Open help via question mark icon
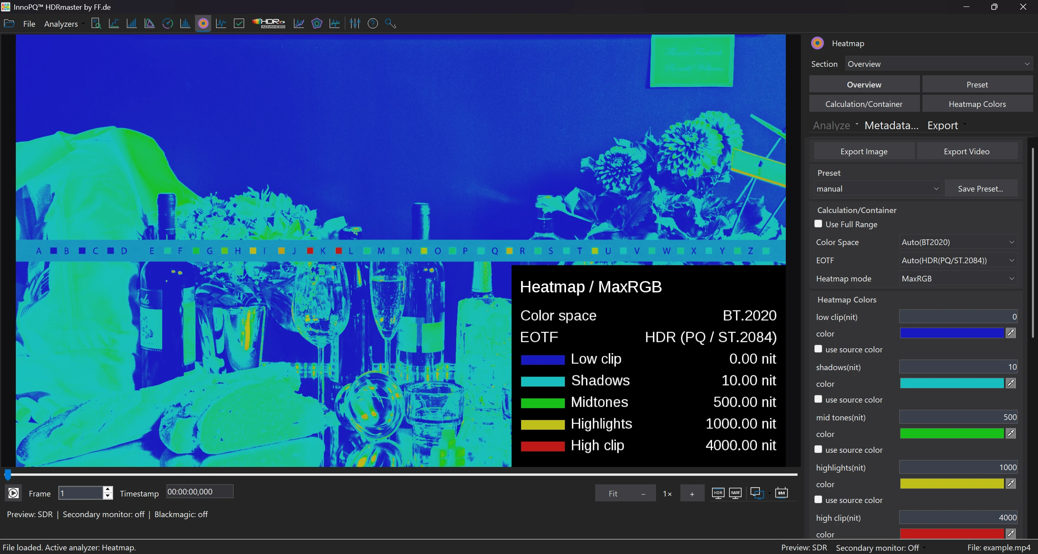 (373, 23)
